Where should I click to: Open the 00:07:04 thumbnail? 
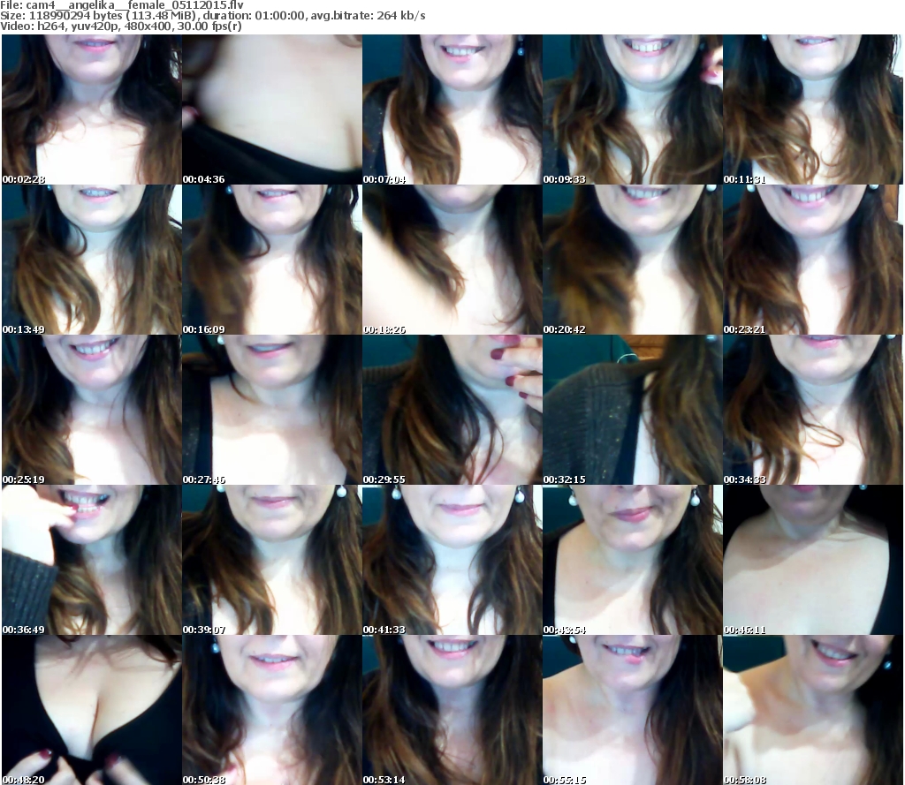click(452, 109)
